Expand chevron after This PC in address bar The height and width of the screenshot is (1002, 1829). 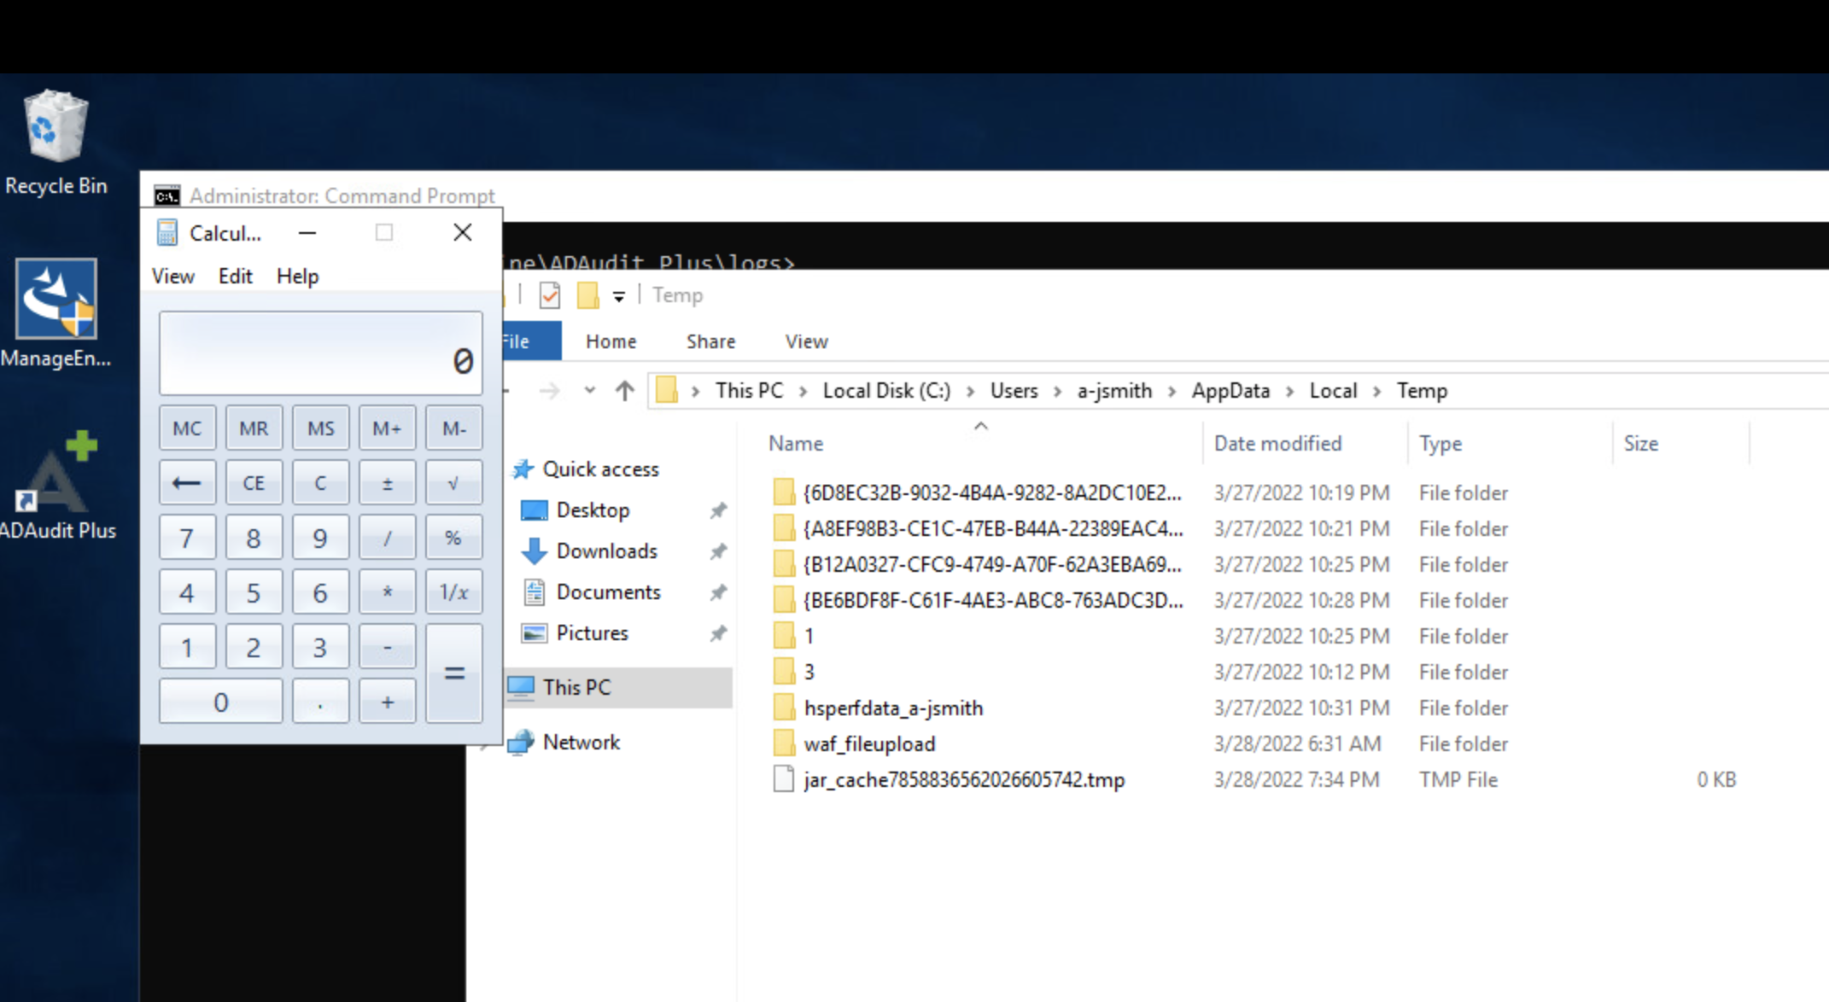click(x=803, y=391)
